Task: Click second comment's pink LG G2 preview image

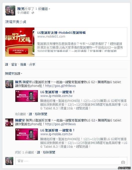Action: coord(27,134)
